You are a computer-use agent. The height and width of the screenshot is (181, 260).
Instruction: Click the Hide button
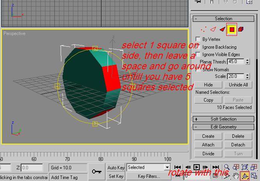[208, 84]
